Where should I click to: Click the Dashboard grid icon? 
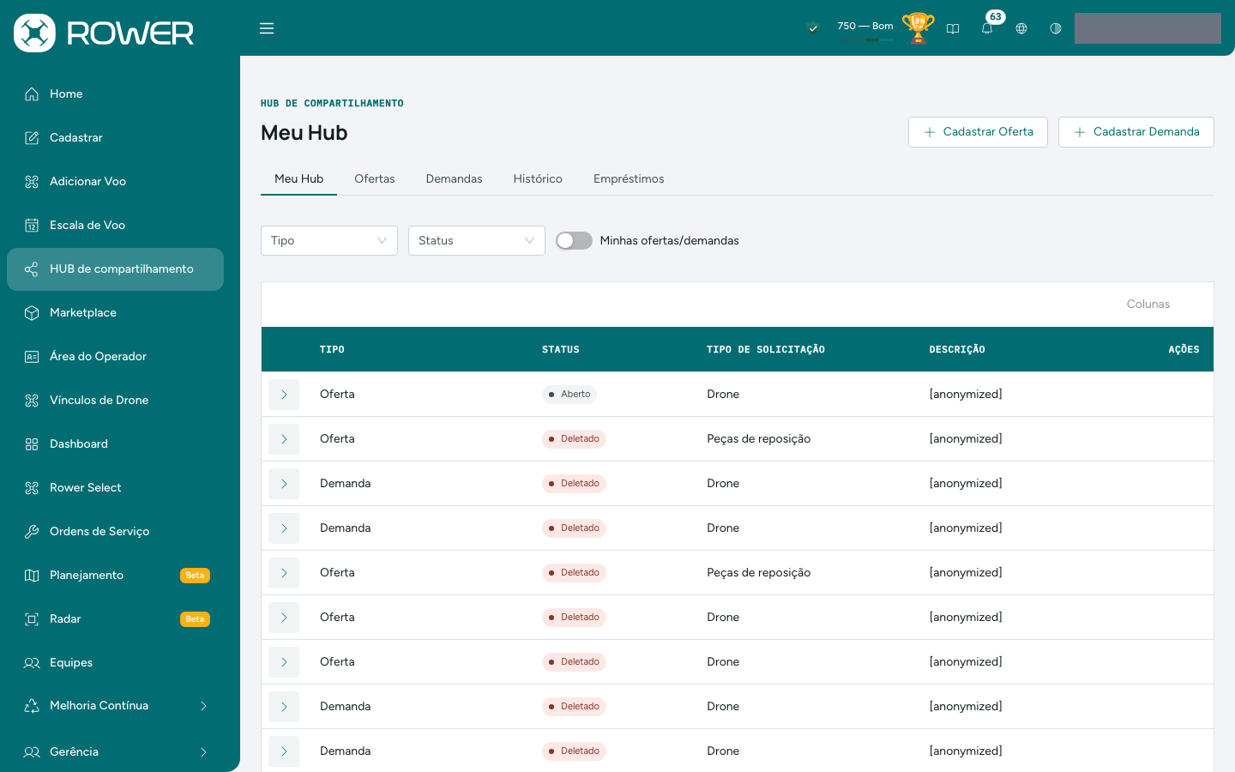coord(32,443)
